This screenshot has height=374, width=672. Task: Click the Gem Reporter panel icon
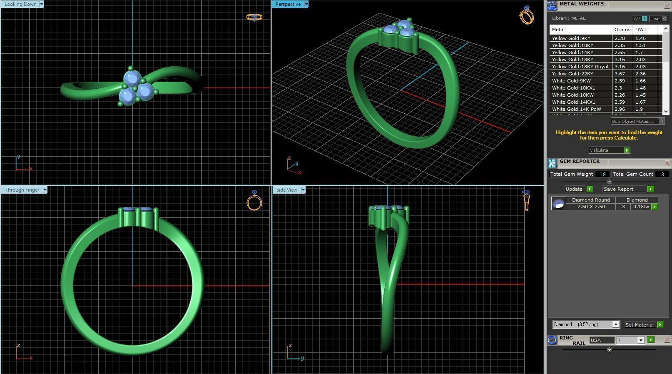[552, 163]
